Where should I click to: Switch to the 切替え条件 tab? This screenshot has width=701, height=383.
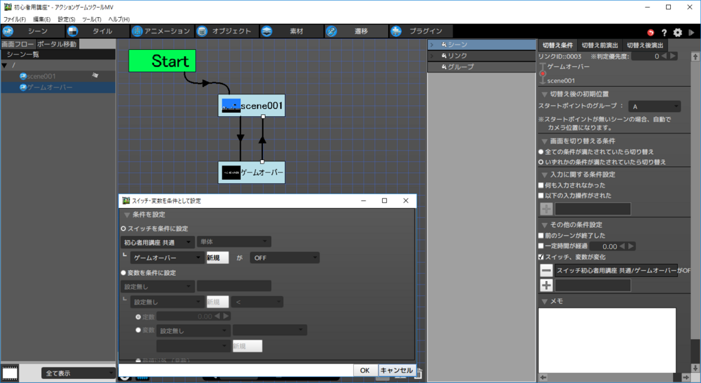(x=557, y=45)
